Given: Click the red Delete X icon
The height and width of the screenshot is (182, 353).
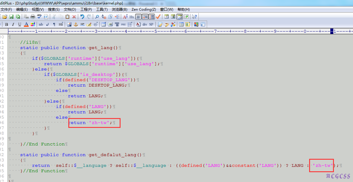Looking at the screenshot, I should pos(74,17).
